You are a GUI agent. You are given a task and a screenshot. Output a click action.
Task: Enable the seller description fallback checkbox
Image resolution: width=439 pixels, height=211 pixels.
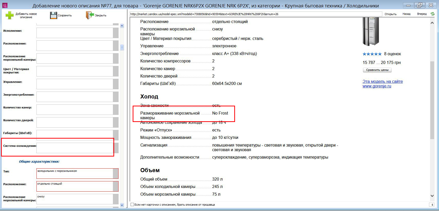(132, 205)
